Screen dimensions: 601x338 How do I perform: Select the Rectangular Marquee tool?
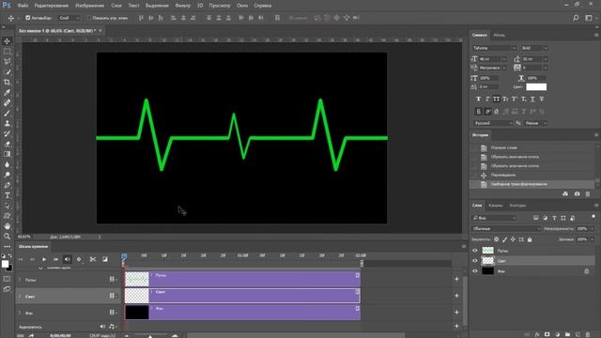[7, 52]
